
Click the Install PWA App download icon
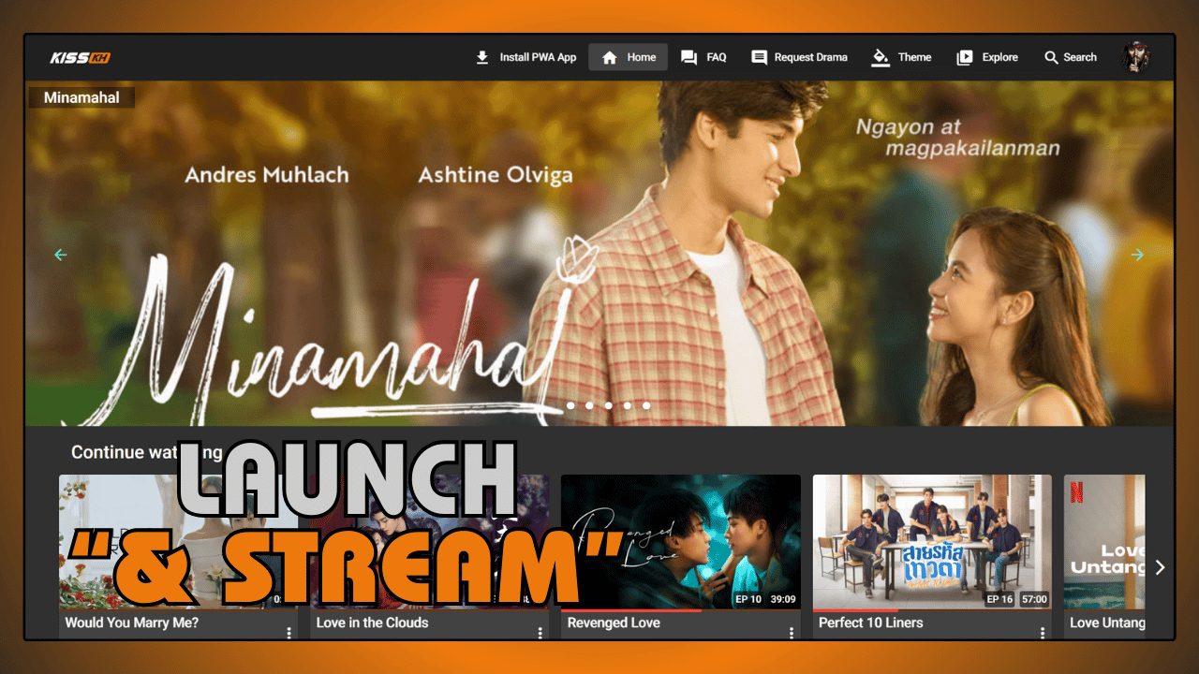[x=483, y=56]
